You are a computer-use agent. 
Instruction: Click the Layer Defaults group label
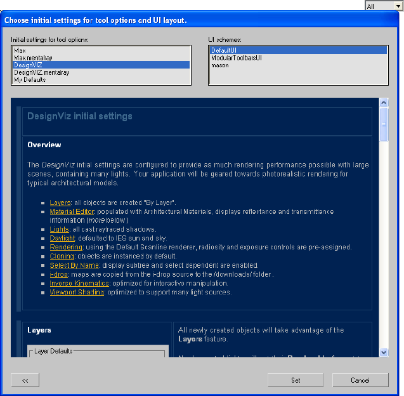coord(53,352)
